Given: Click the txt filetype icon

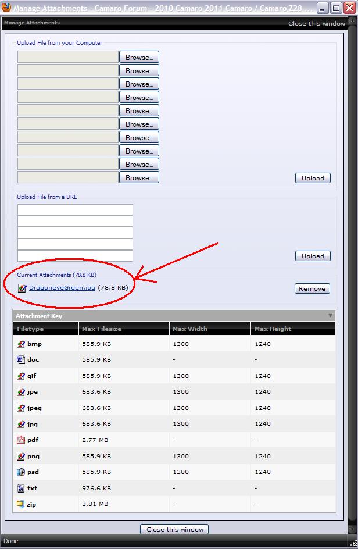Looking at the screenshot, I should pyautogui.click(x=21, y=489).
